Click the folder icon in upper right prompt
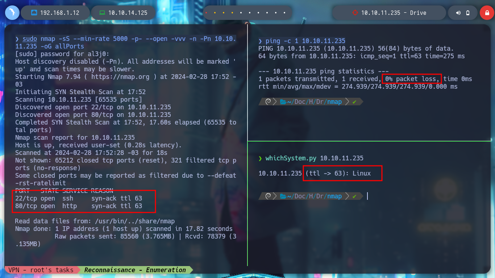This screenshot has width=495, height=278. [x=283, y=102]
